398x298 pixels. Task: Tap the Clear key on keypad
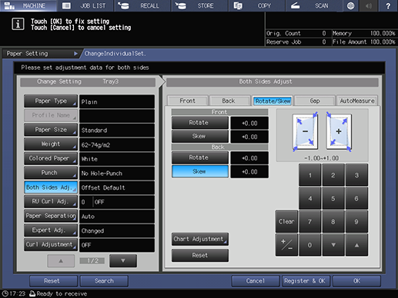tap(286, 221)
